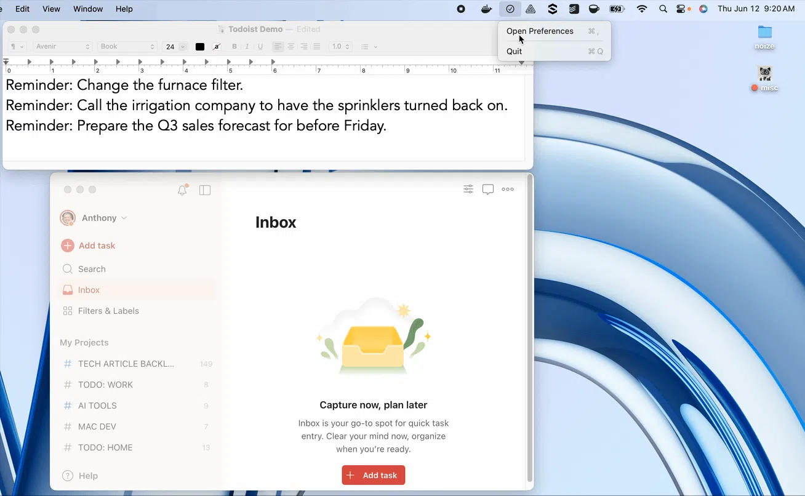Justify text in TextEdit

pos(317,47)
